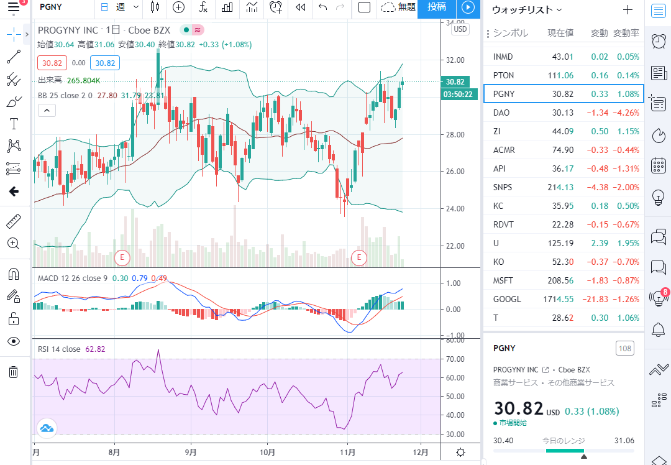
Task: Open the indicators fx menu
Action: click(x=203, y=7)
